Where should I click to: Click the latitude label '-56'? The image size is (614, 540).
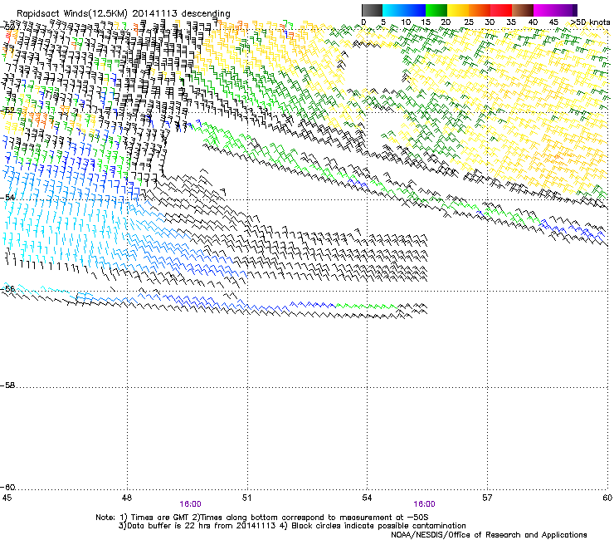(7, 289)
